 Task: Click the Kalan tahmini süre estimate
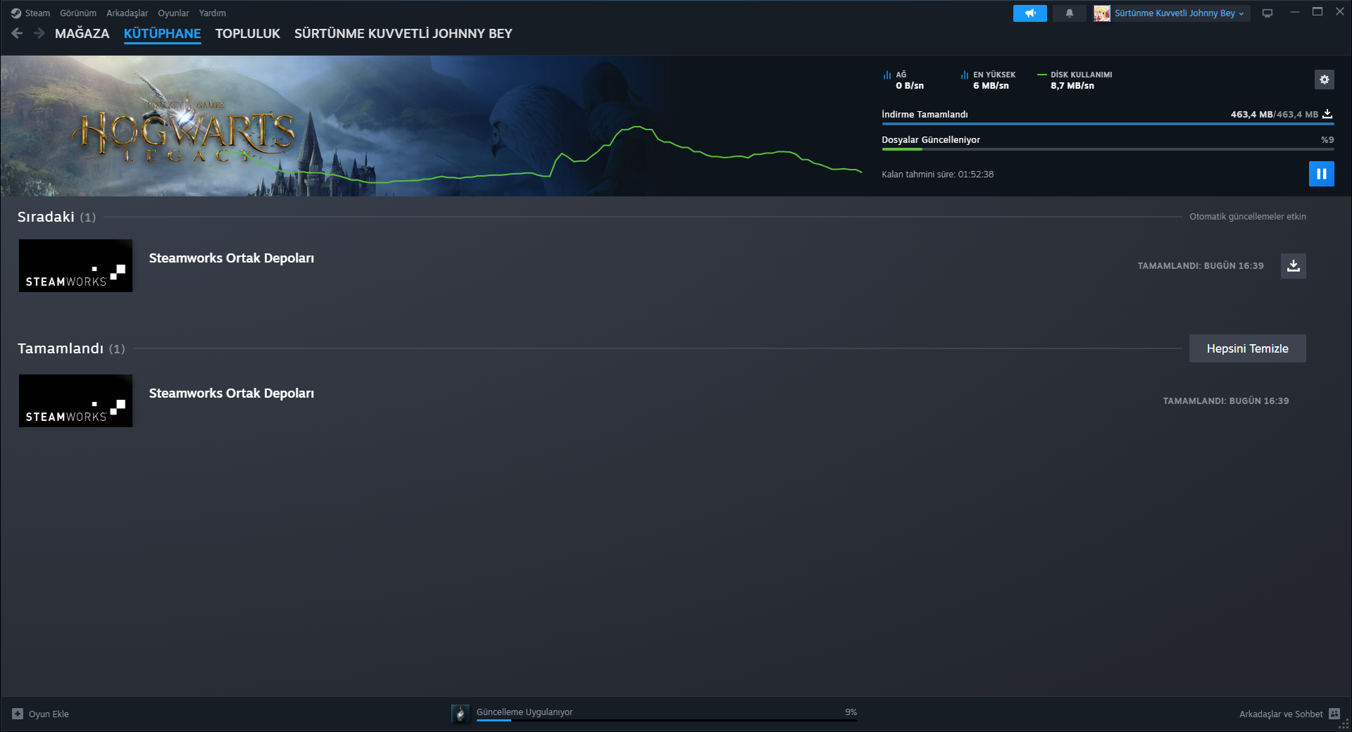click(x=938, y=175)
